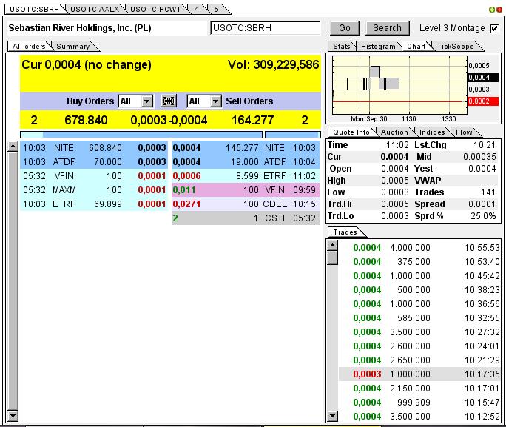Select the NITE sell order for 145.277
The image size is (506, 427).
click(246, 148)
